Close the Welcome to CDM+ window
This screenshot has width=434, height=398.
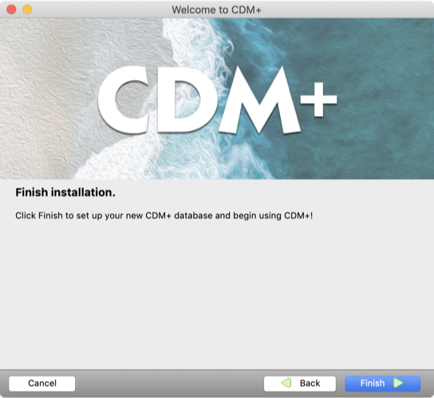(x=11, y=10)
